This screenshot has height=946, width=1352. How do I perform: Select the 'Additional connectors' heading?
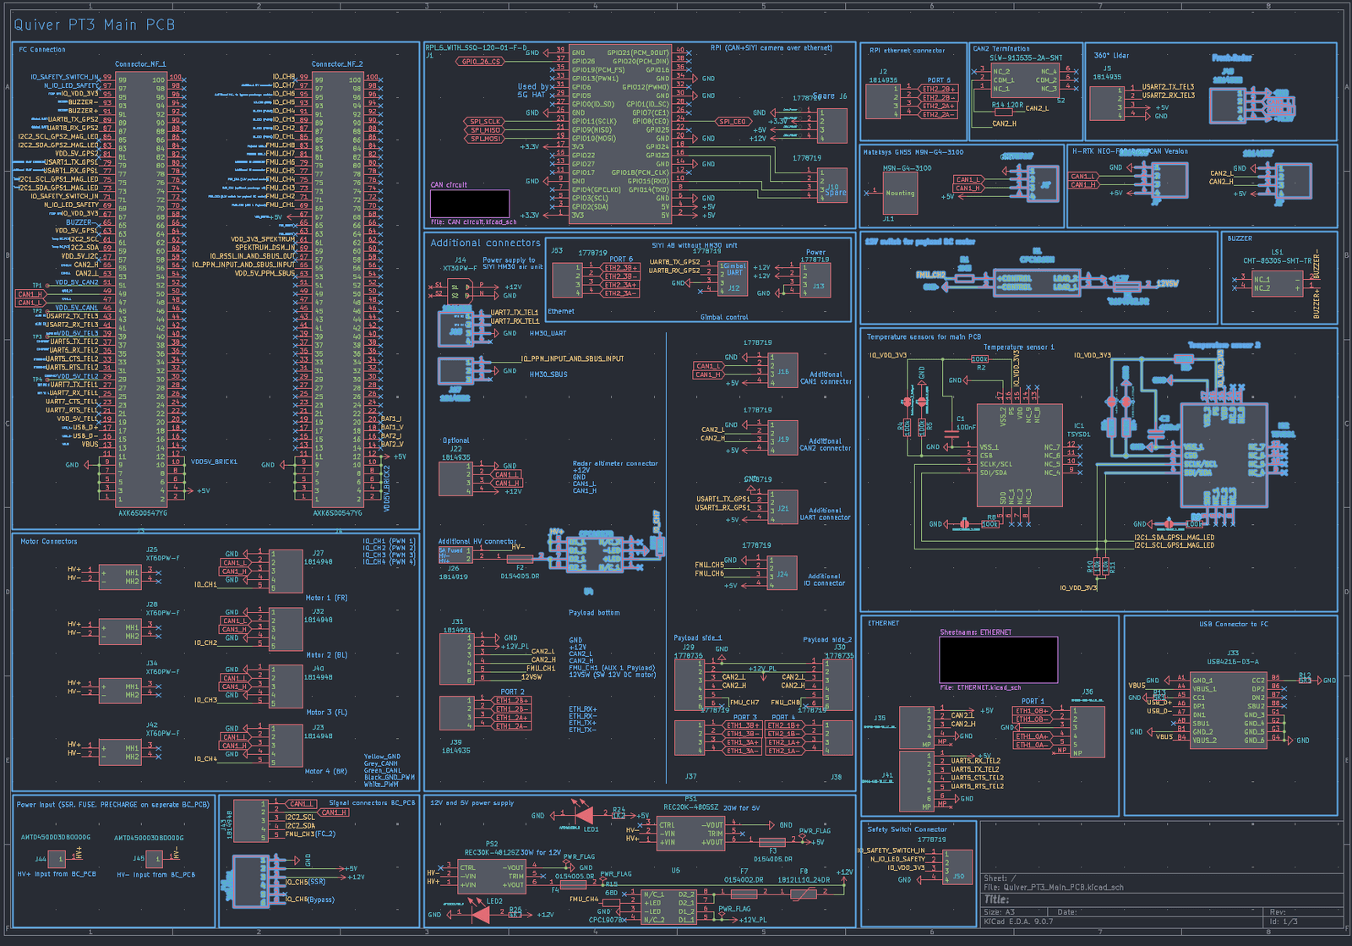click(x=485, y=243)
